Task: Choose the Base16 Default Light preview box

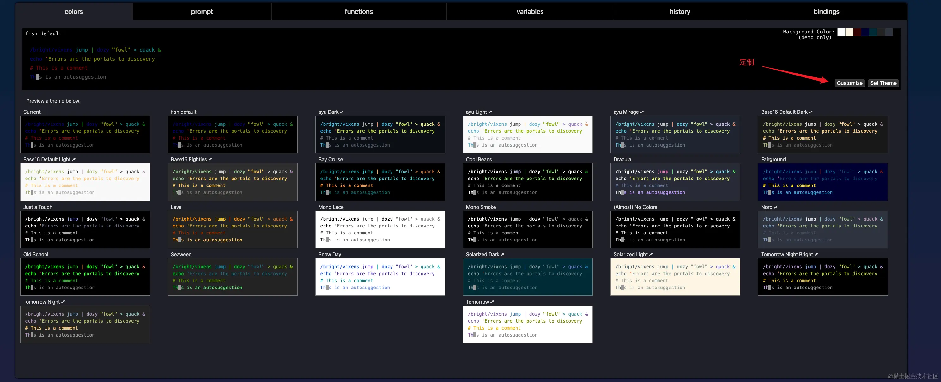Action: [85, 182]
